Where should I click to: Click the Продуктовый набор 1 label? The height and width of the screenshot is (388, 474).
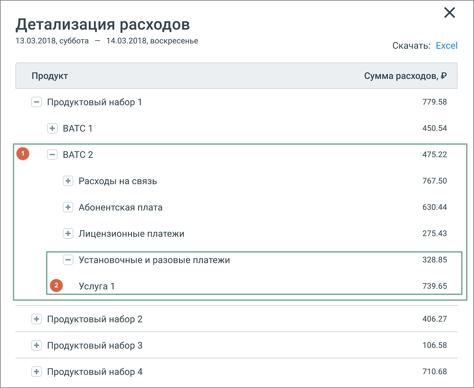click(94, 102)
